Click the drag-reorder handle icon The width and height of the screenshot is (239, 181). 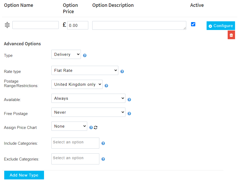coord(7,25)
